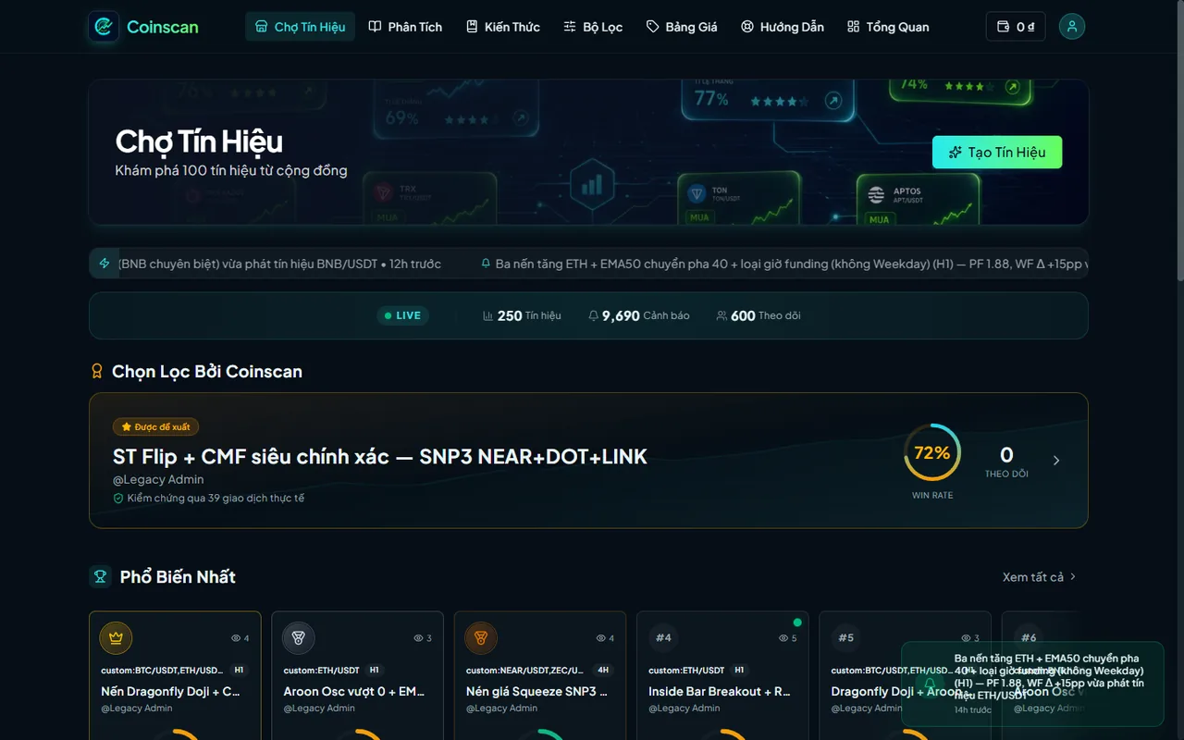
Task: Click the bar chart icon beside 250 Tín hiệu
Action: pos(488,315)
